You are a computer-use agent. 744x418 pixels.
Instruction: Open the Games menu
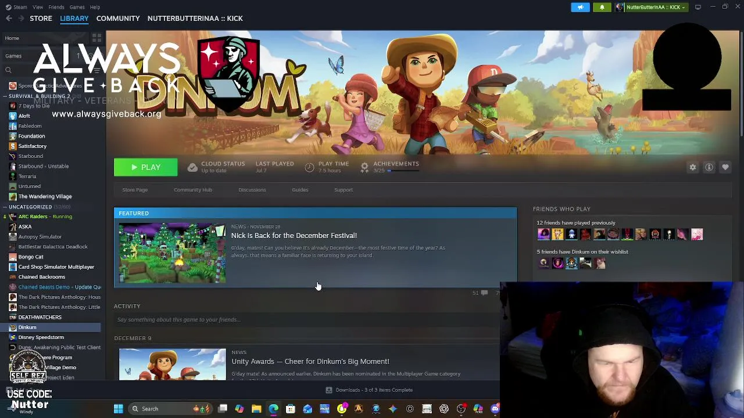pos(77,7)
